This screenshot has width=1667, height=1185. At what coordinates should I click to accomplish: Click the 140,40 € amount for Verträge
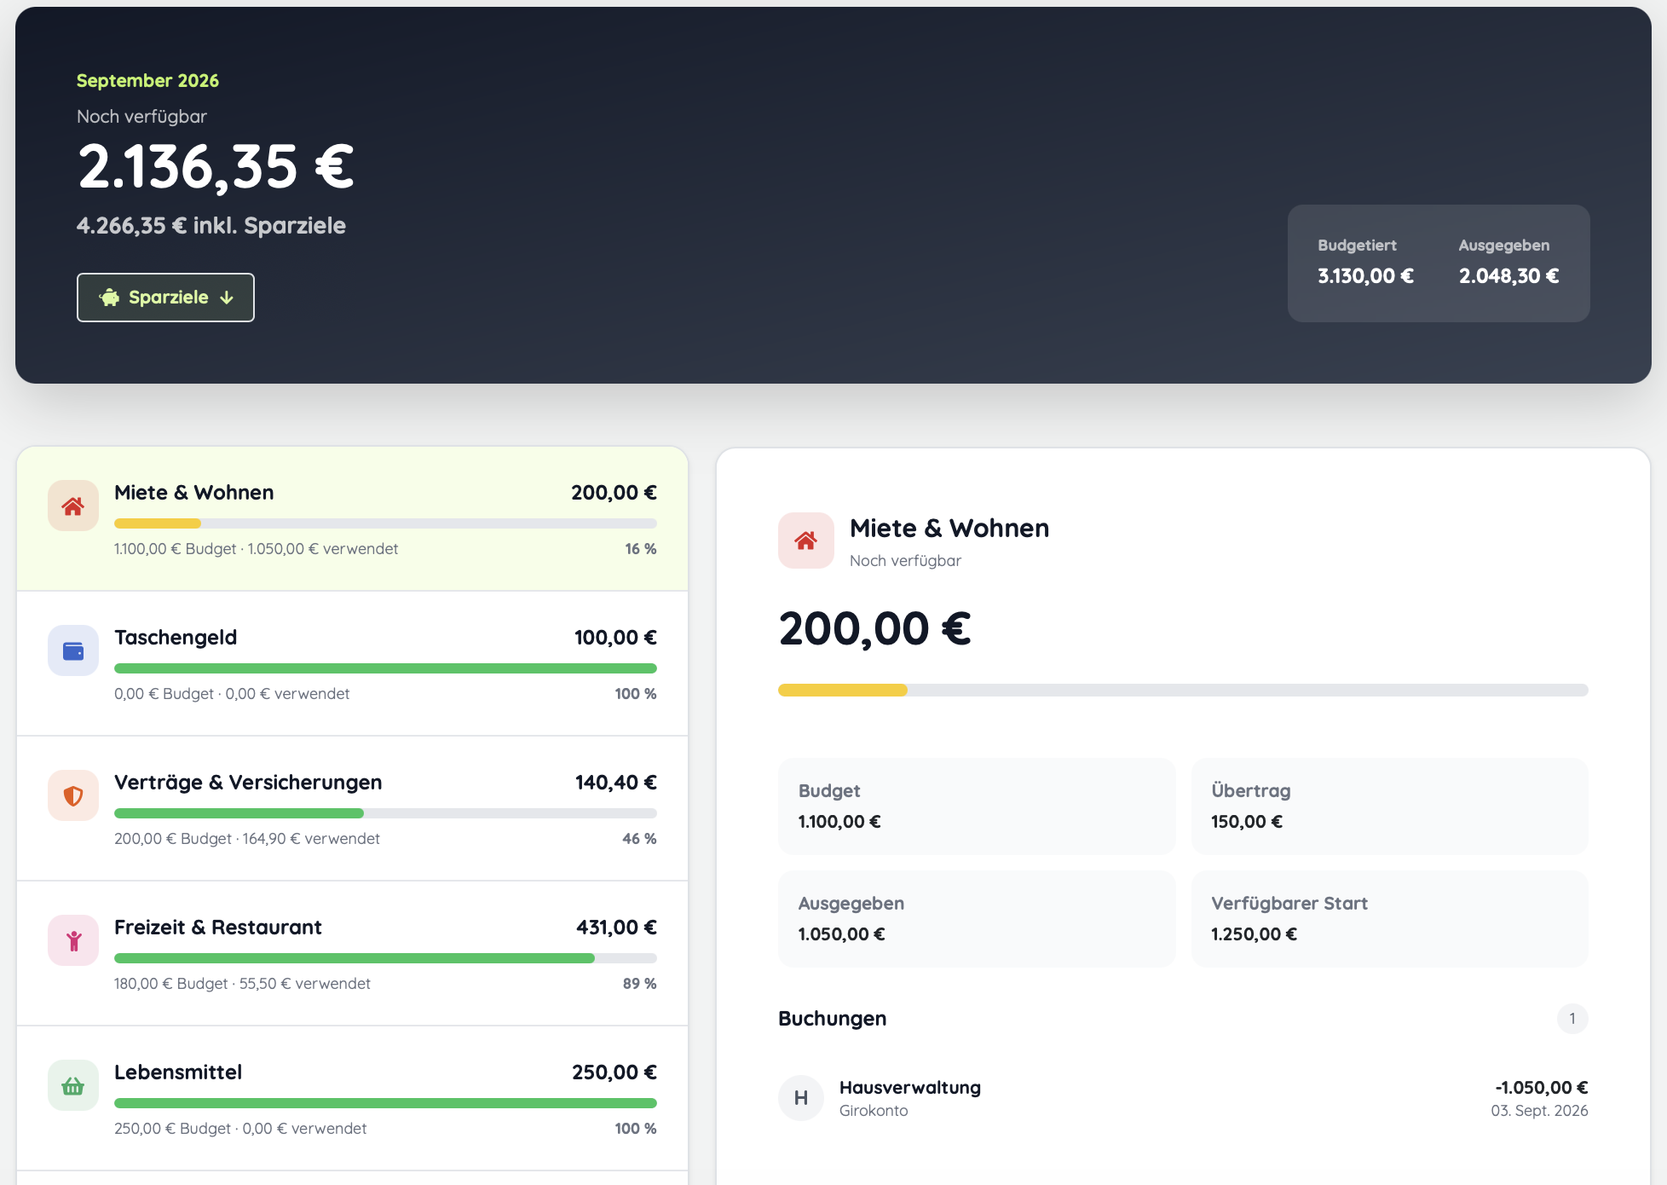[x=616, y=783]
